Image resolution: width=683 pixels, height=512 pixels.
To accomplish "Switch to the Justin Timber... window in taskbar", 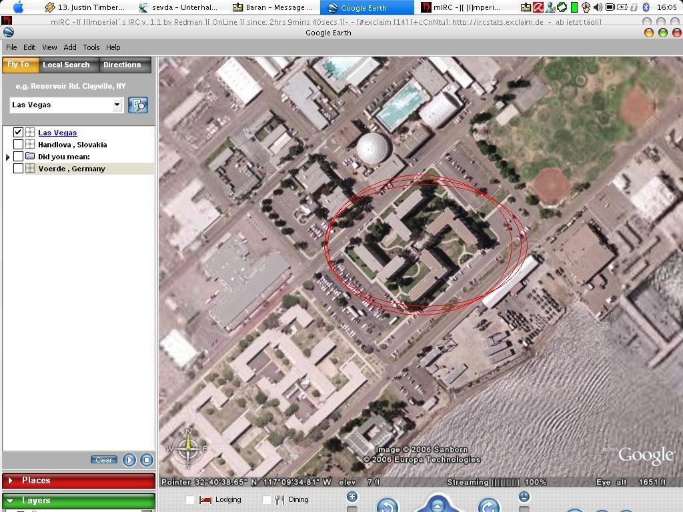I will point(85,7).
